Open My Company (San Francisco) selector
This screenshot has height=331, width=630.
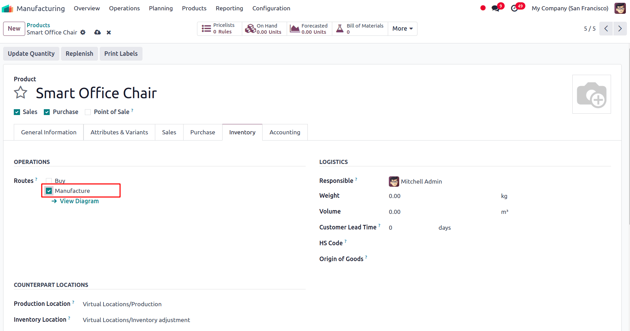pos(570,8)
